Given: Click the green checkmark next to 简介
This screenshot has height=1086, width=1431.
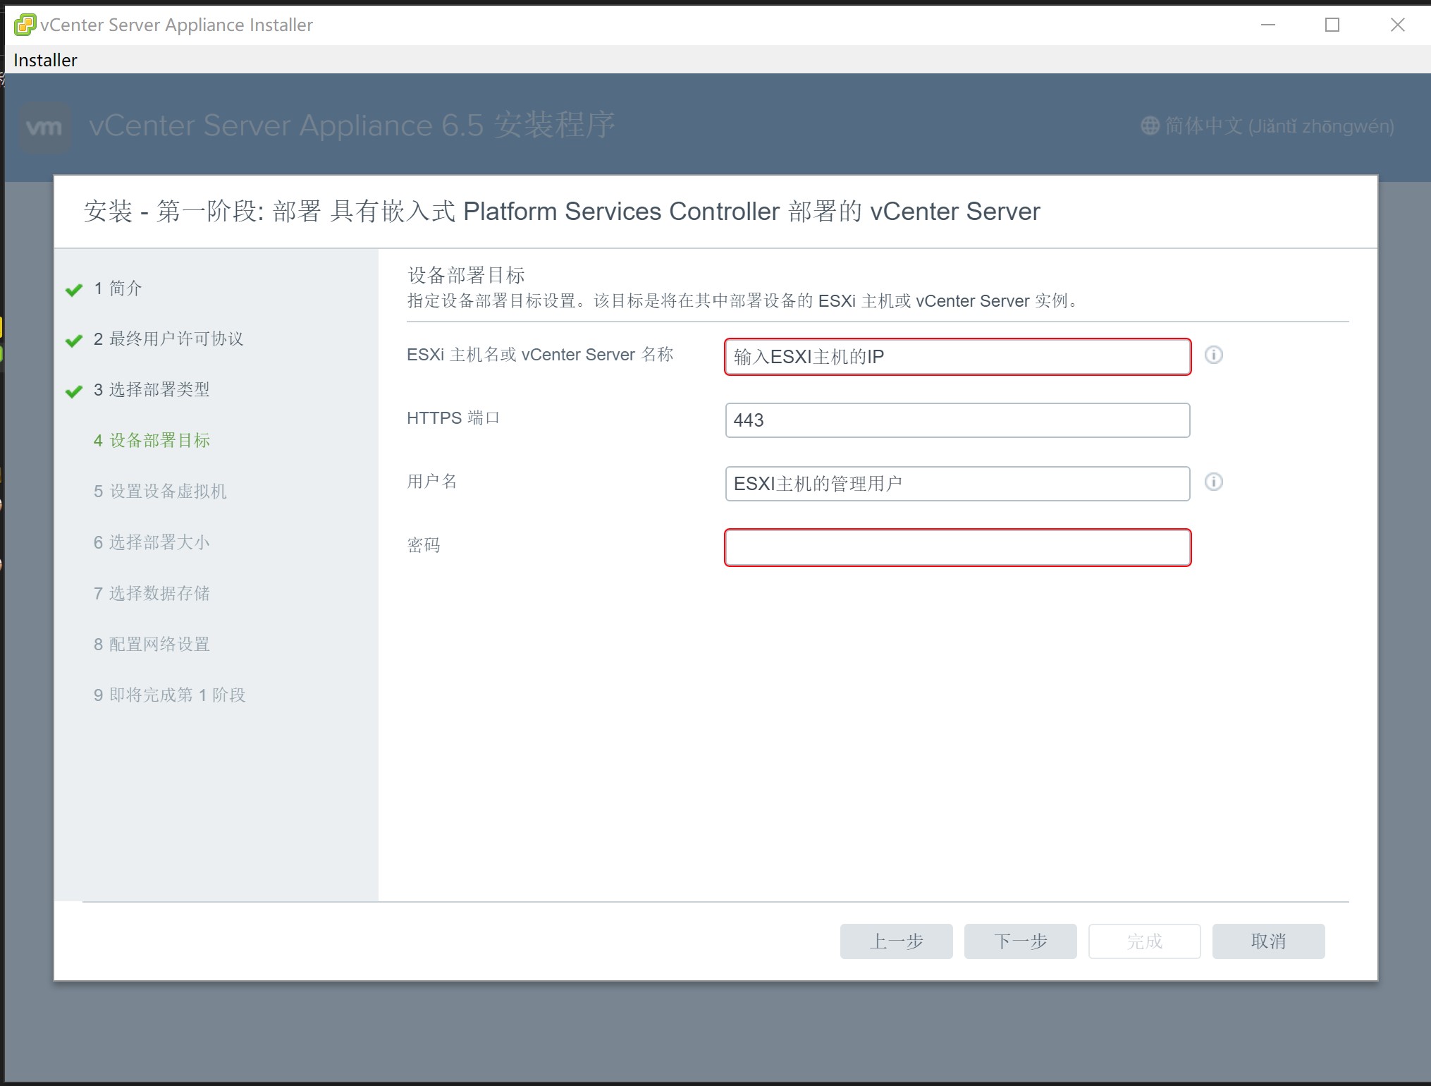Looking at the screenshot, I should tap(74, 290).
